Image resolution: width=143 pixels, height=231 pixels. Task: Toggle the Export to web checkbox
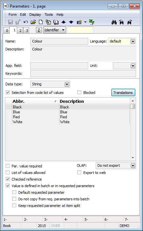point(79,173)
